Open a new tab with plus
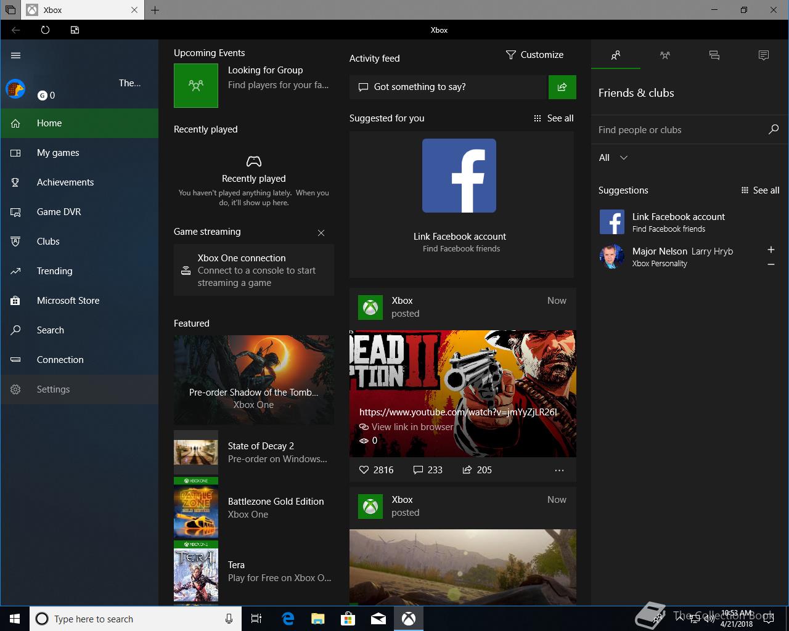 pyautogui.click(x=155, y=10)
